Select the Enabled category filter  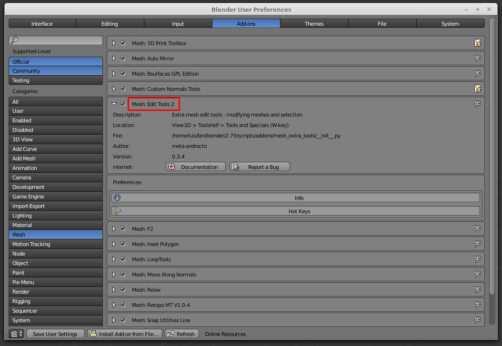click(x=56, y=120)
